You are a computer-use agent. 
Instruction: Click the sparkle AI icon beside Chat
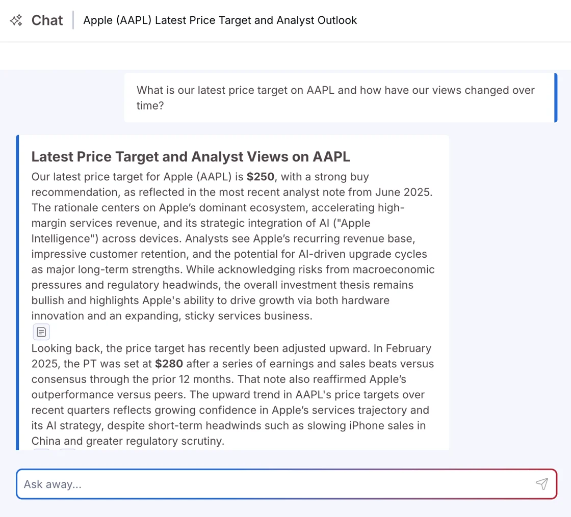tap(16, 20)
